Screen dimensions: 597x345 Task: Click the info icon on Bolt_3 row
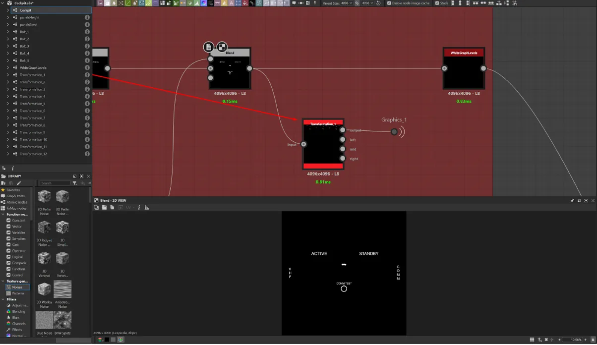[87, 46]
